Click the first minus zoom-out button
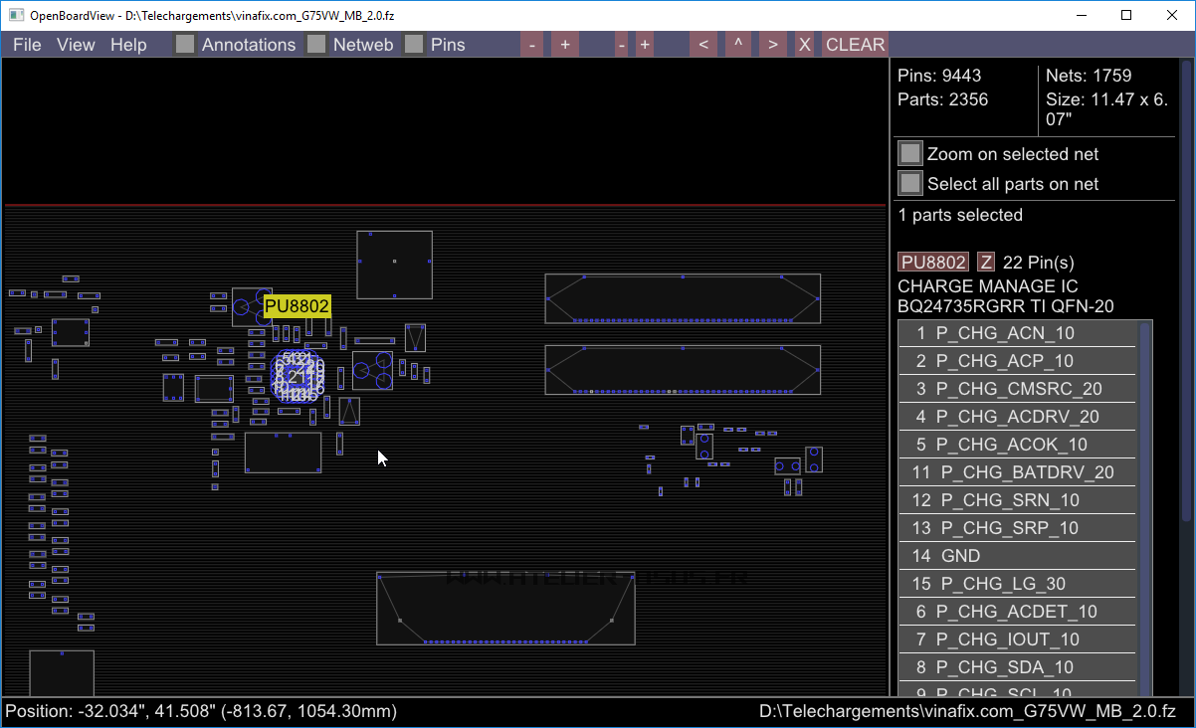 tap(532, 45)
